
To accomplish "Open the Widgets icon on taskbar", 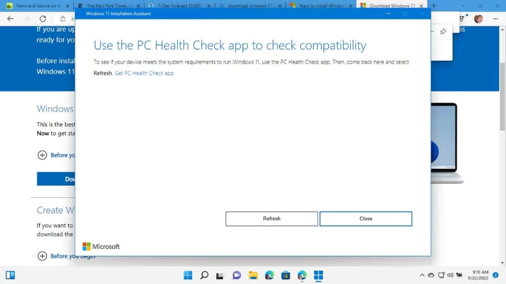I will (x=10, y=275).
